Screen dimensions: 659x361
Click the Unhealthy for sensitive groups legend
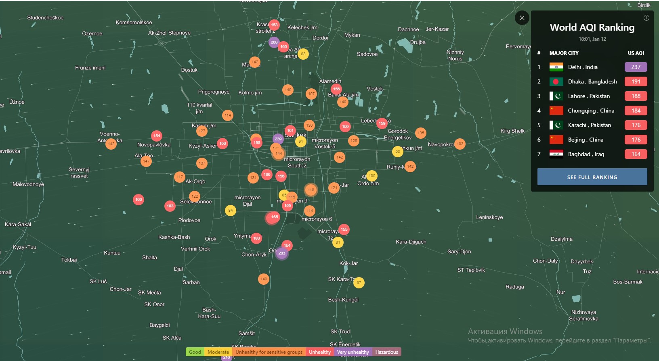269,352
